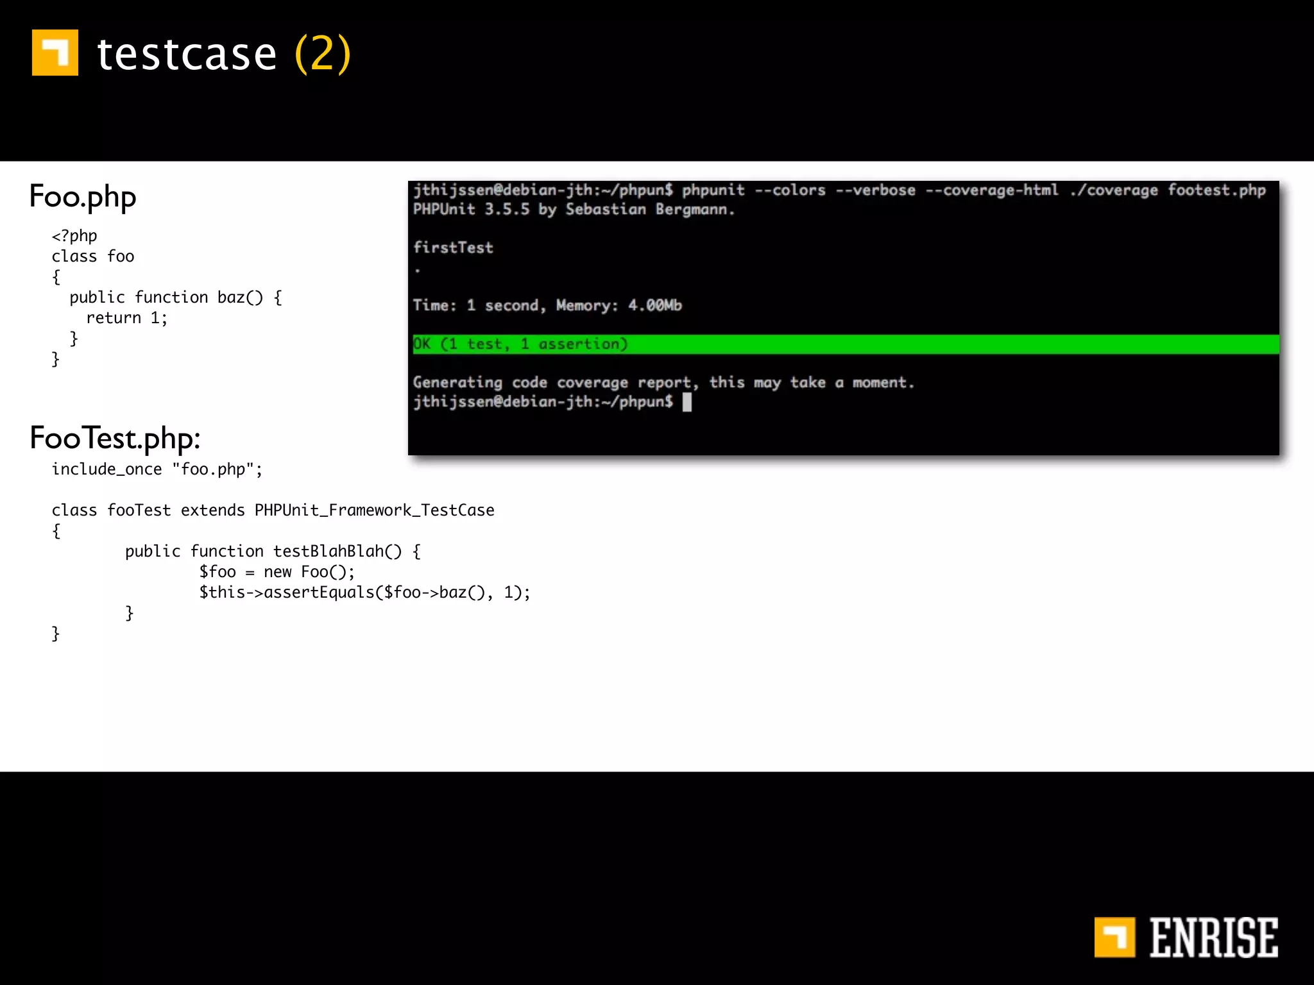
Task: Click 'public function testBlahBlah() {' line
Action: pyautogui.click(x=273, y=551)
